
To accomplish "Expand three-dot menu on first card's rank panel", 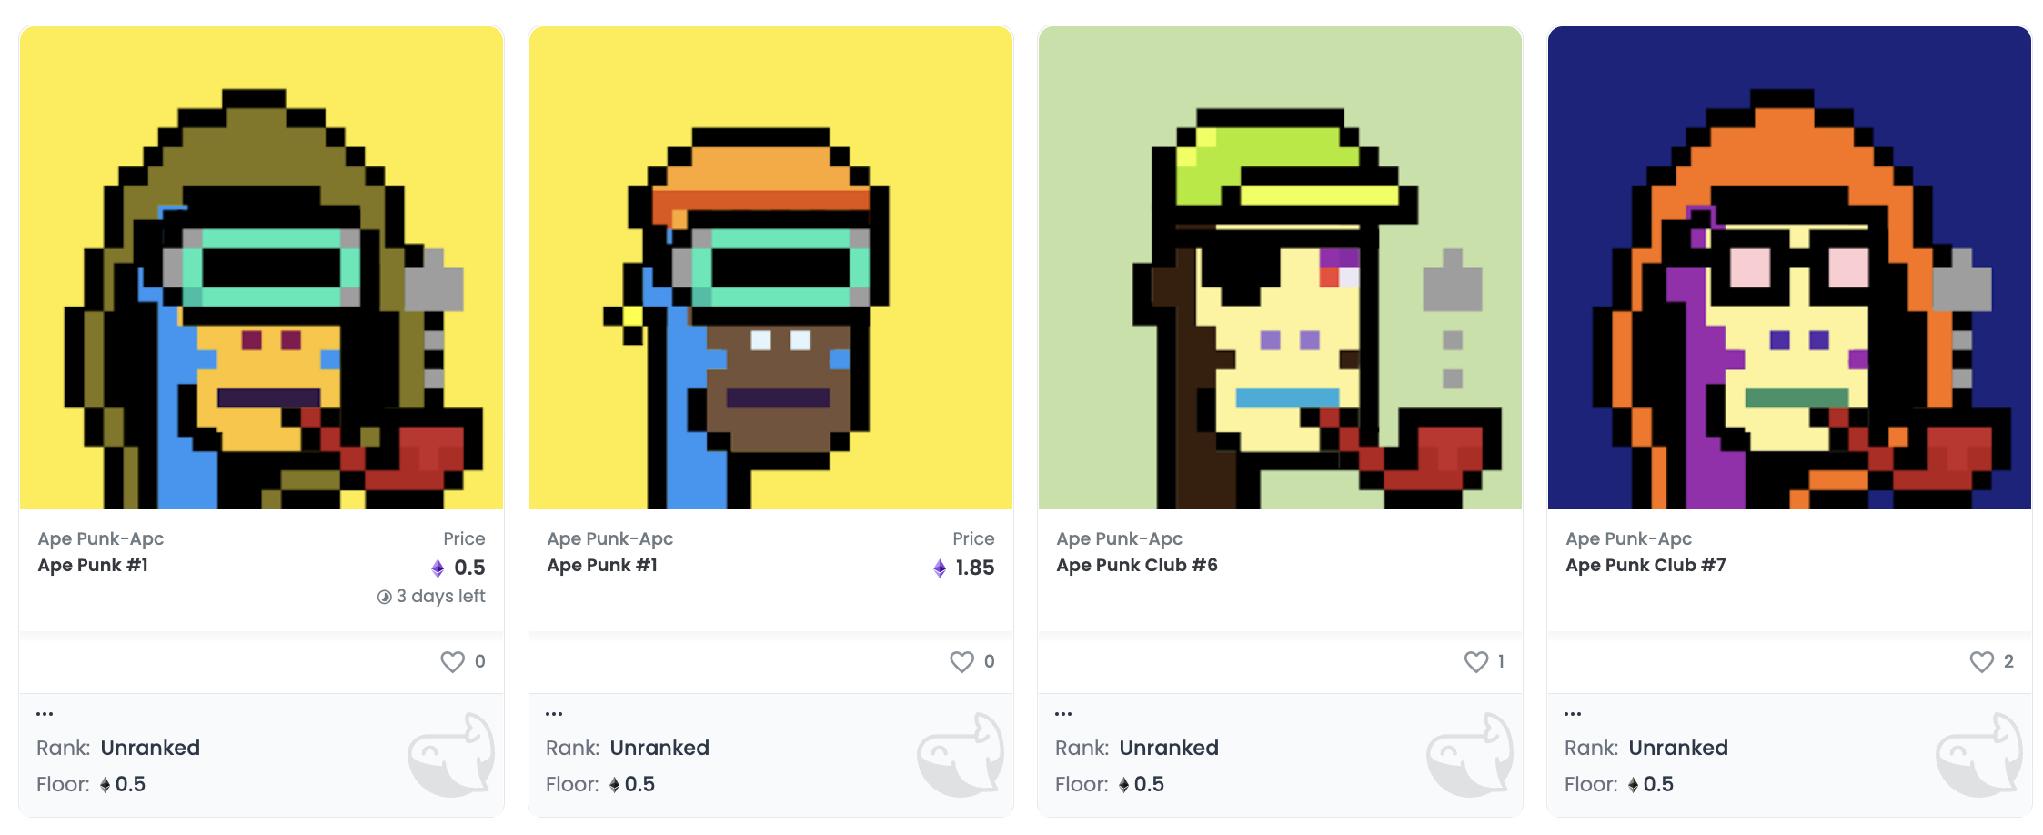I will (x=45, y=714).
